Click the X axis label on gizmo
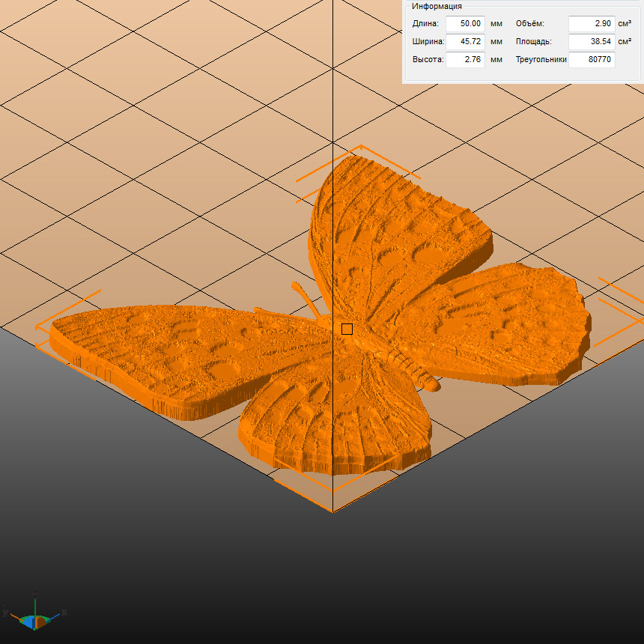 click(x=64, y=612)
